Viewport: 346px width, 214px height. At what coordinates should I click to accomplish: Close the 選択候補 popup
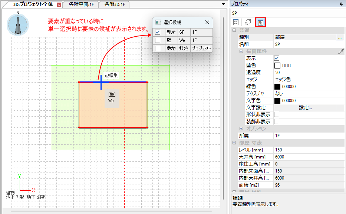[x=207, y=22]
